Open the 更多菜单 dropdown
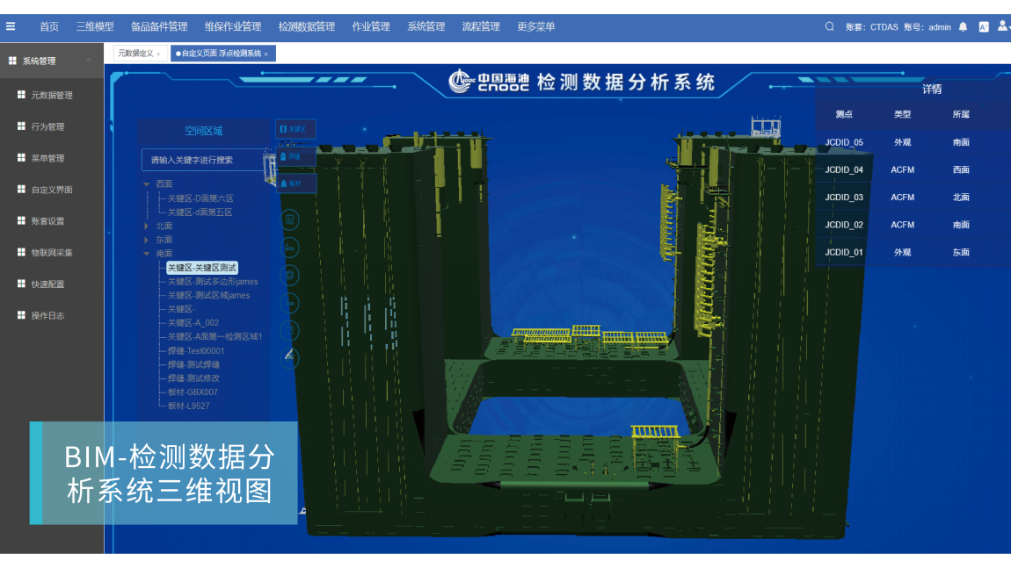 coord(535,26)
